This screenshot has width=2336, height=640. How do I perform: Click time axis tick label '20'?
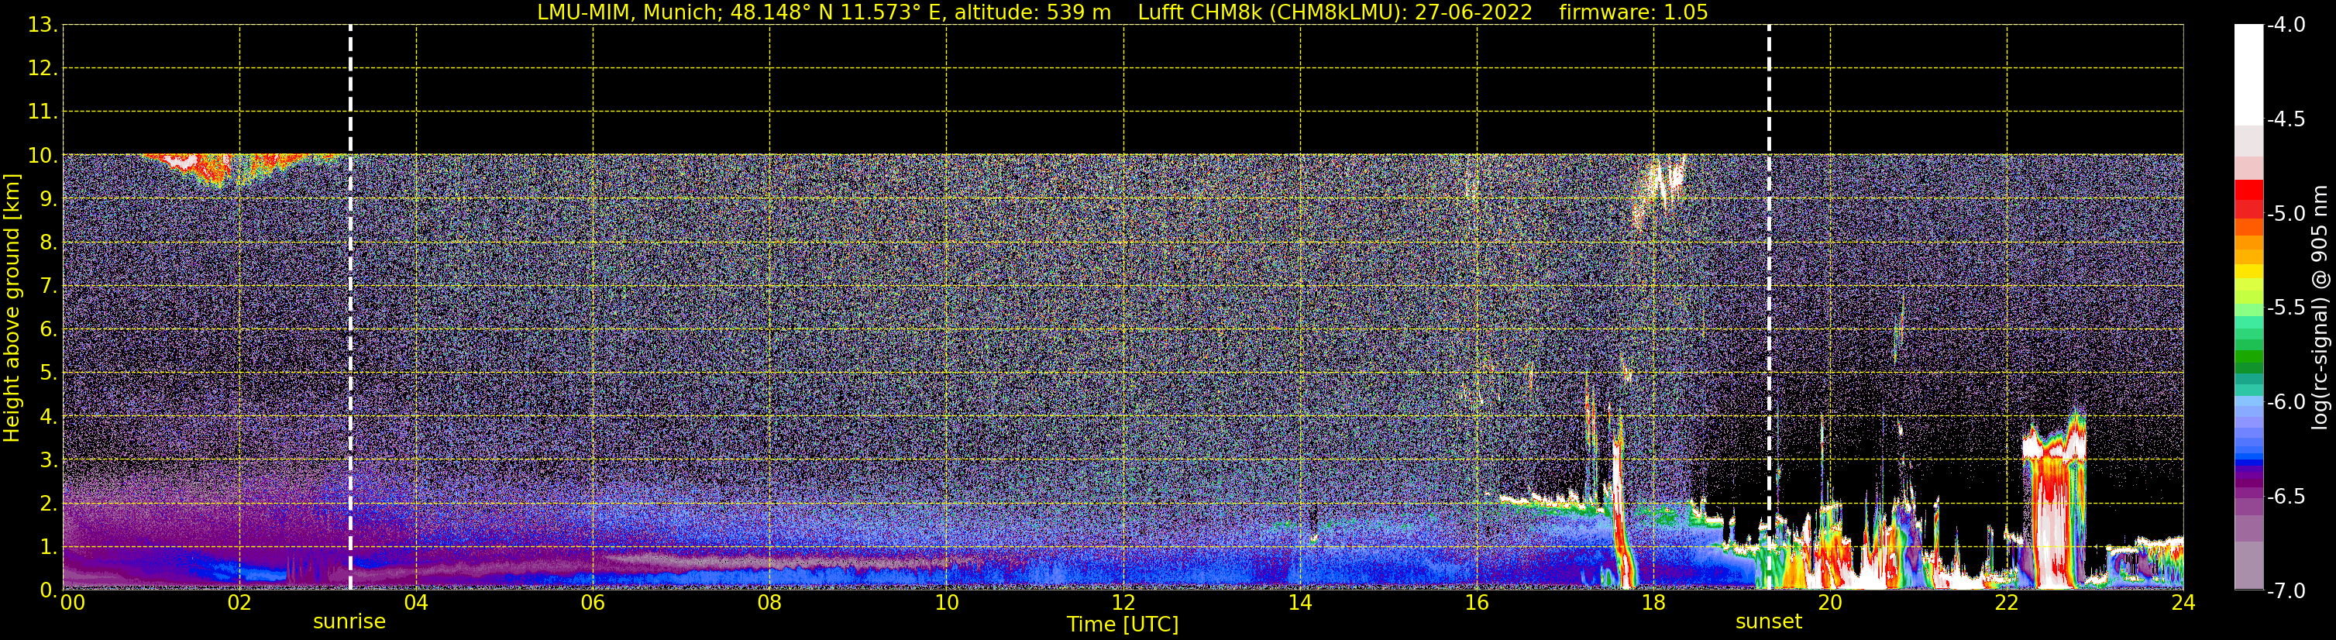1830,603
